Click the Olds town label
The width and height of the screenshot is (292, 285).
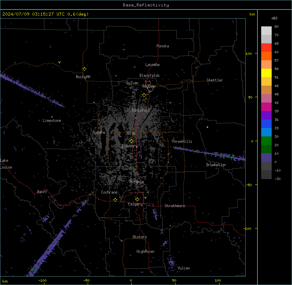(x=131, y=133)
